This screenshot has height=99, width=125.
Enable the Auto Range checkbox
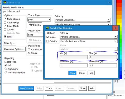(5, 23)
